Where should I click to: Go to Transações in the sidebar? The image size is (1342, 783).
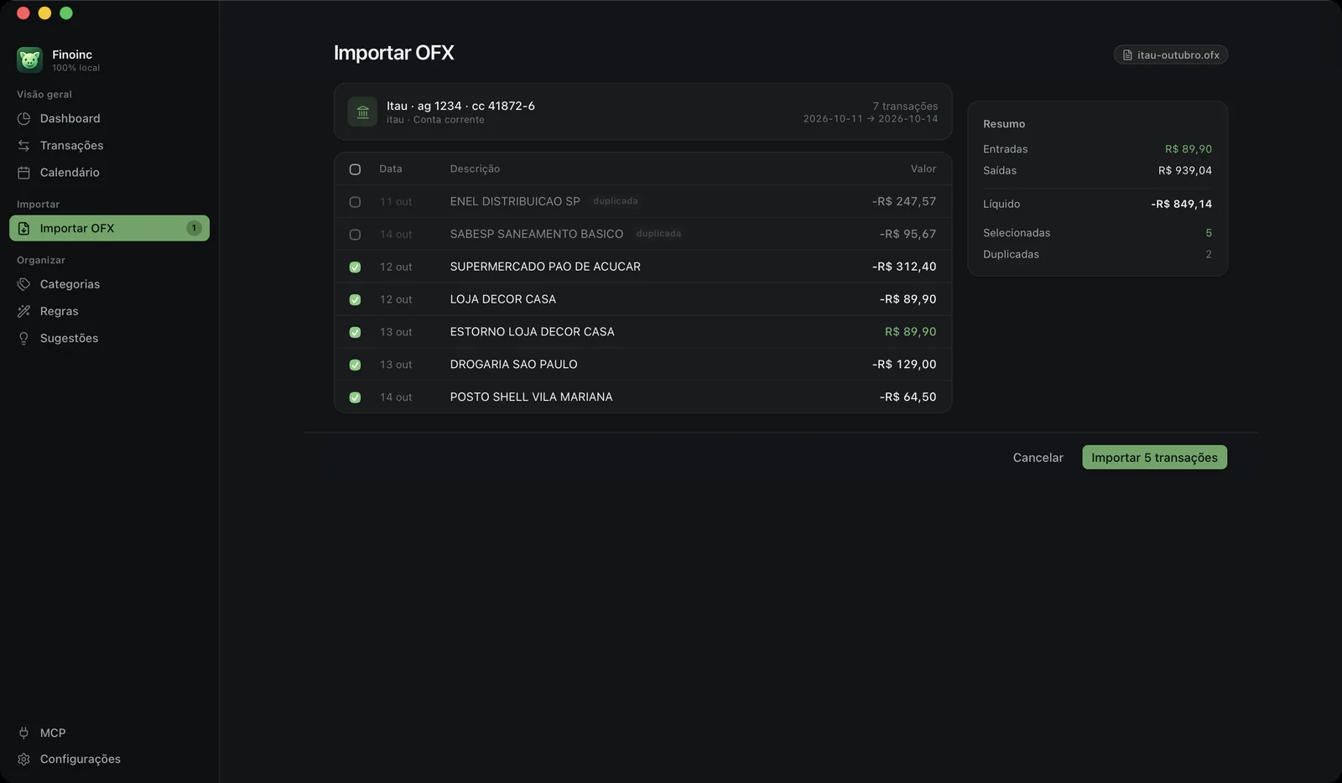coord(109,146)
